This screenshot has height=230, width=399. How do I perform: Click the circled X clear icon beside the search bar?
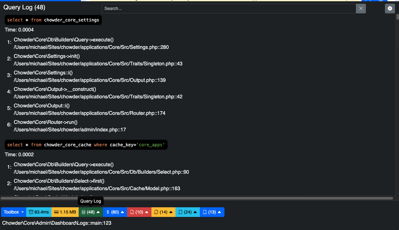click(389, 8)
